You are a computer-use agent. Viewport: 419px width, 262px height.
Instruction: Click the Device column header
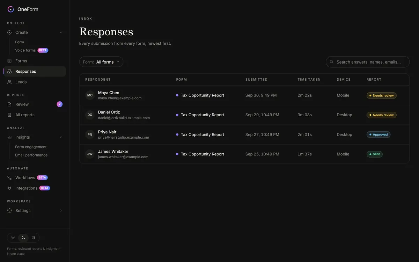pos(344,80)
